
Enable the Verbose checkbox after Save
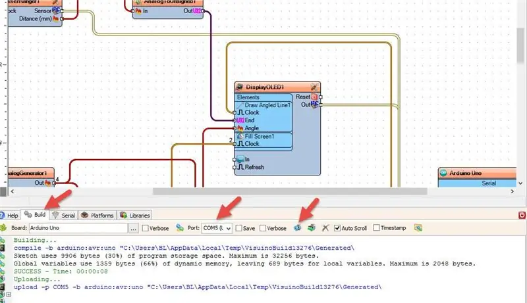263,228
